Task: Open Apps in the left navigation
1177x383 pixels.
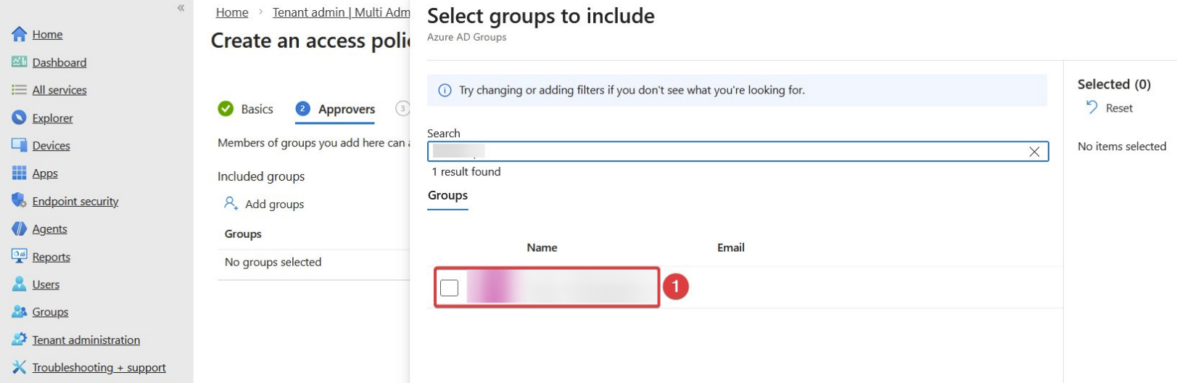Action: coord(45,173)
